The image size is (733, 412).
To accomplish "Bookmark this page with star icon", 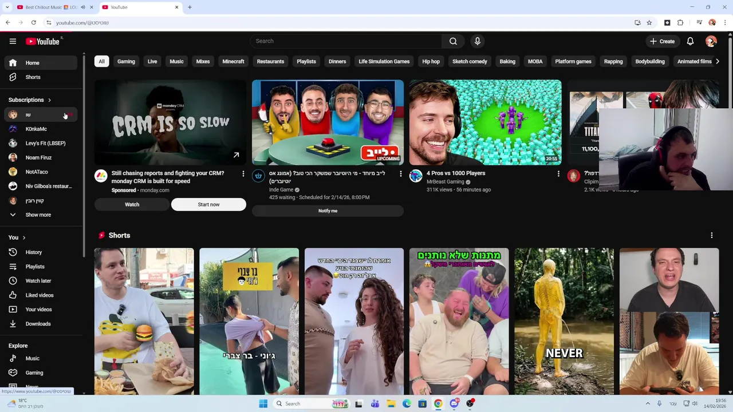I will tap(649, 23).
